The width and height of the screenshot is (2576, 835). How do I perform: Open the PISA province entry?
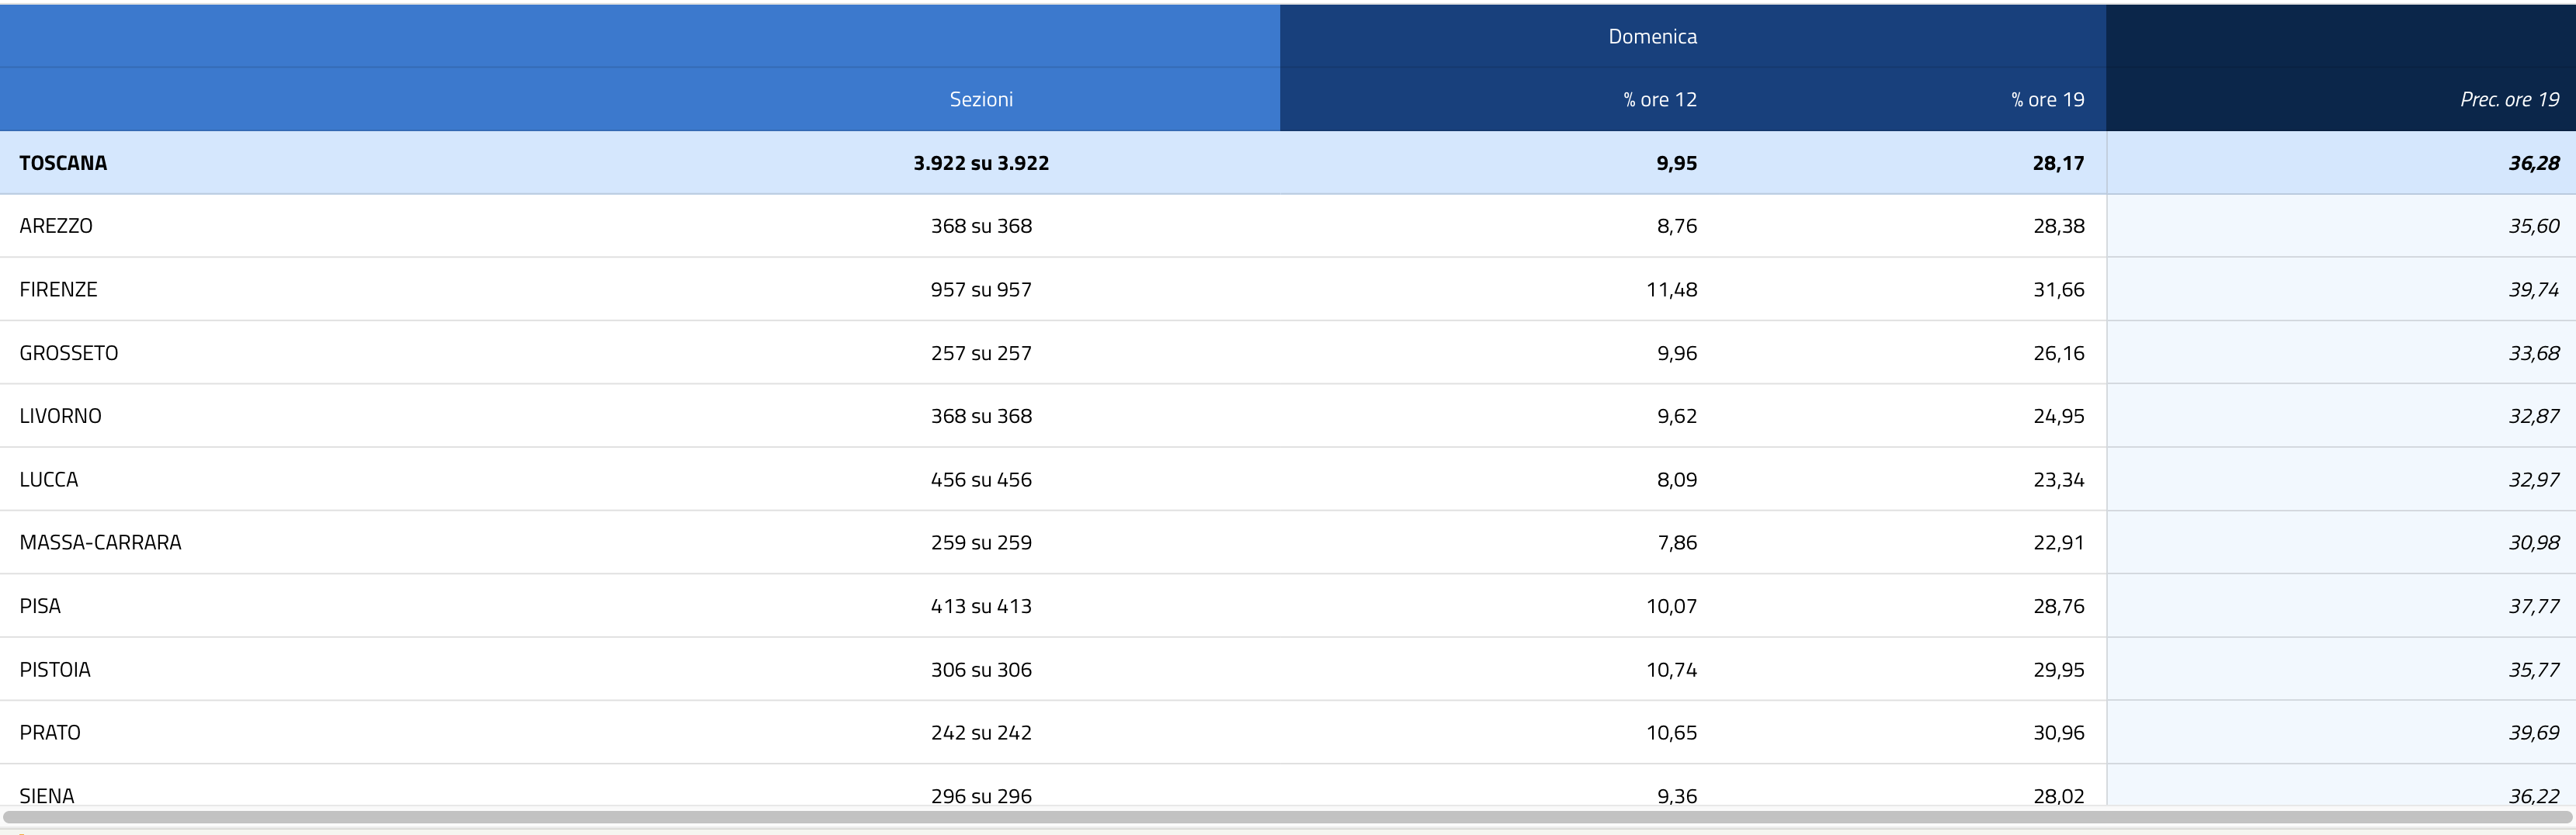(x=40, y=606)
